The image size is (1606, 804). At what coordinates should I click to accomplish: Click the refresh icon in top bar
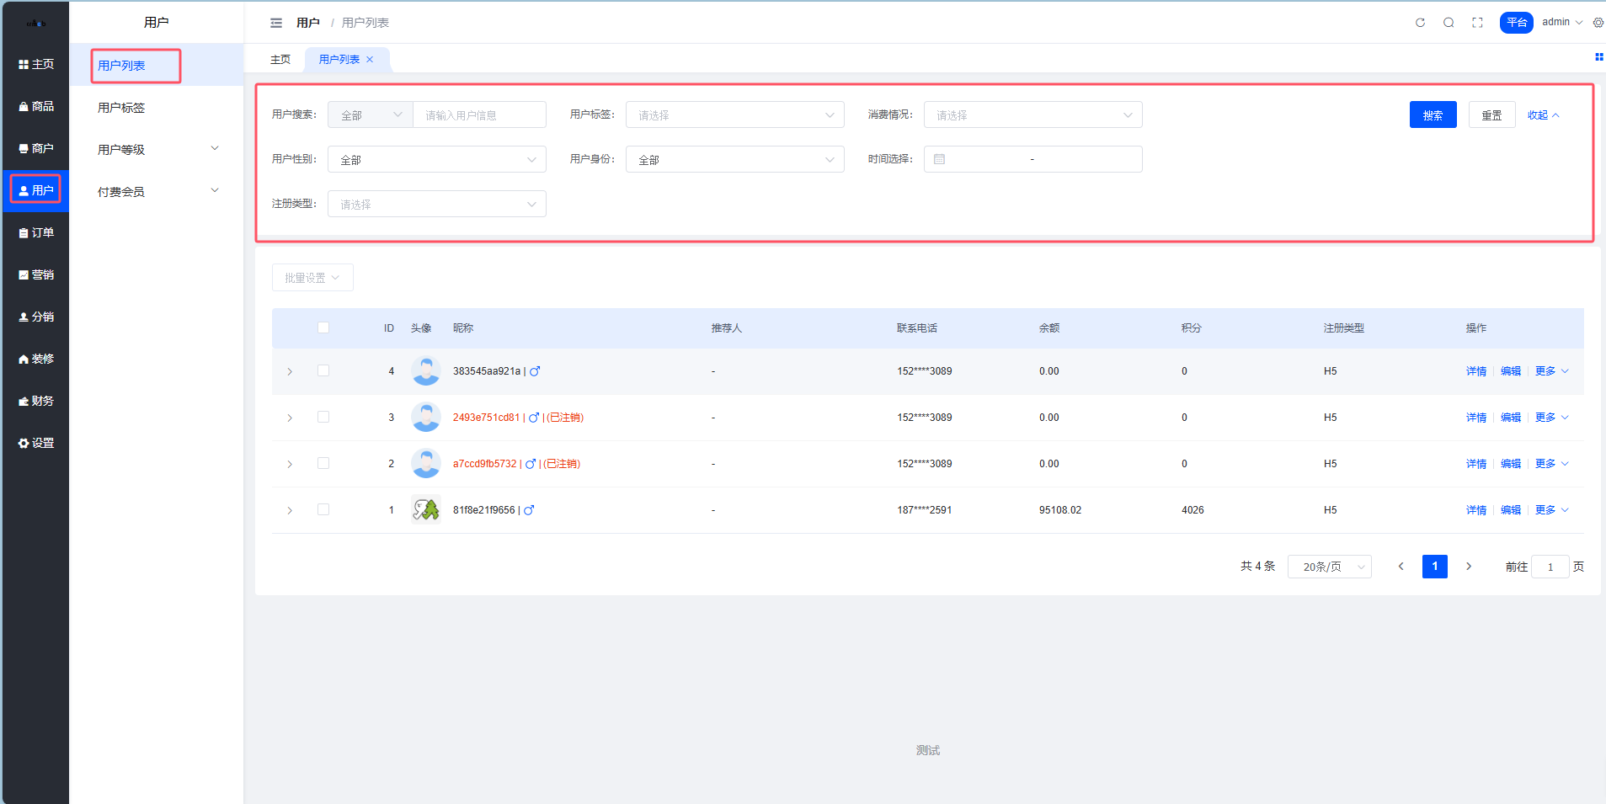(x=1420, y=23)
